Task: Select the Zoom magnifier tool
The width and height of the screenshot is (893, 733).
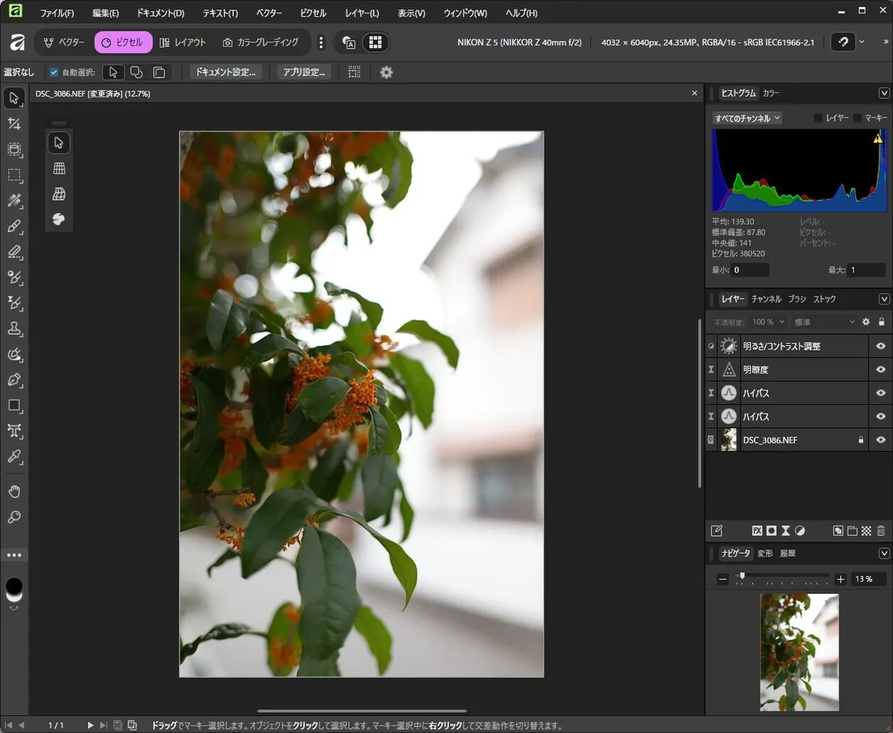Action: pyautogui.click(x=14, y=517)
